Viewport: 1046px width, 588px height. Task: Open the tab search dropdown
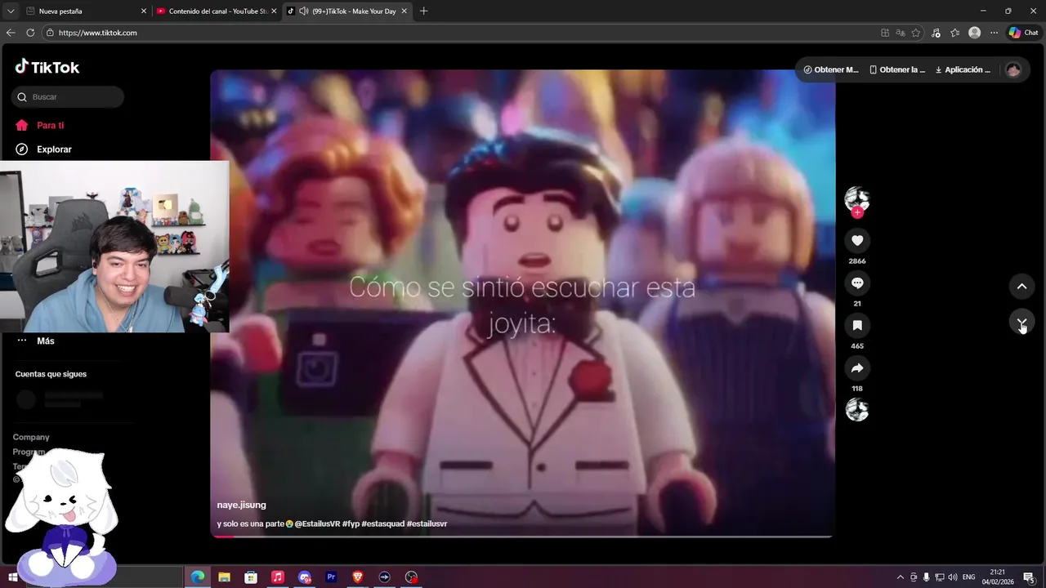(10, 11)
